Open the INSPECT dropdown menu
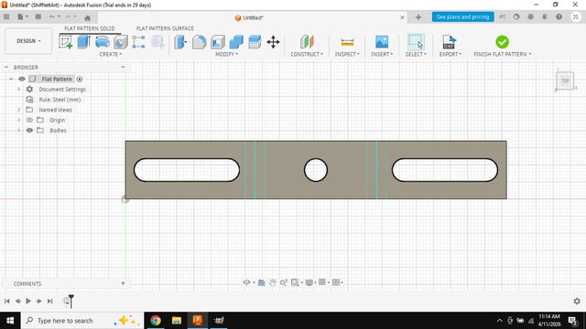The image size is (586, 329). point(347,55)
